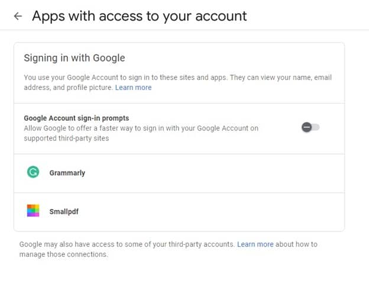Open "Learn more" link after profile picture text
The width and height of the screenshot is (369, 293).
click(x=133, y=88)
